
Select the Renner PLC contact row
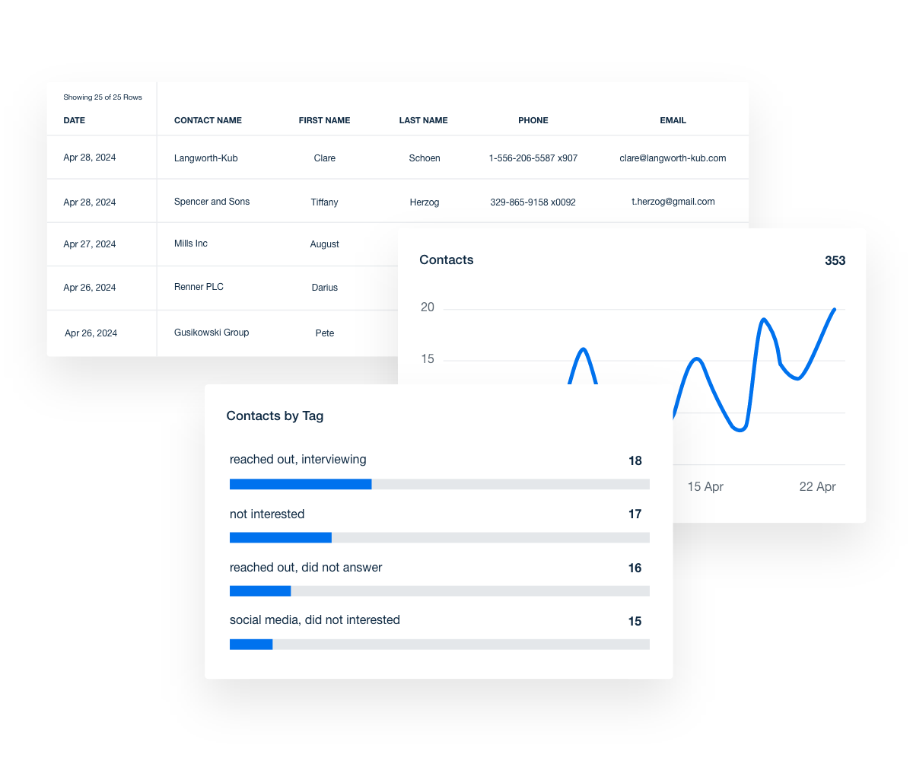[x=198, y=287]
